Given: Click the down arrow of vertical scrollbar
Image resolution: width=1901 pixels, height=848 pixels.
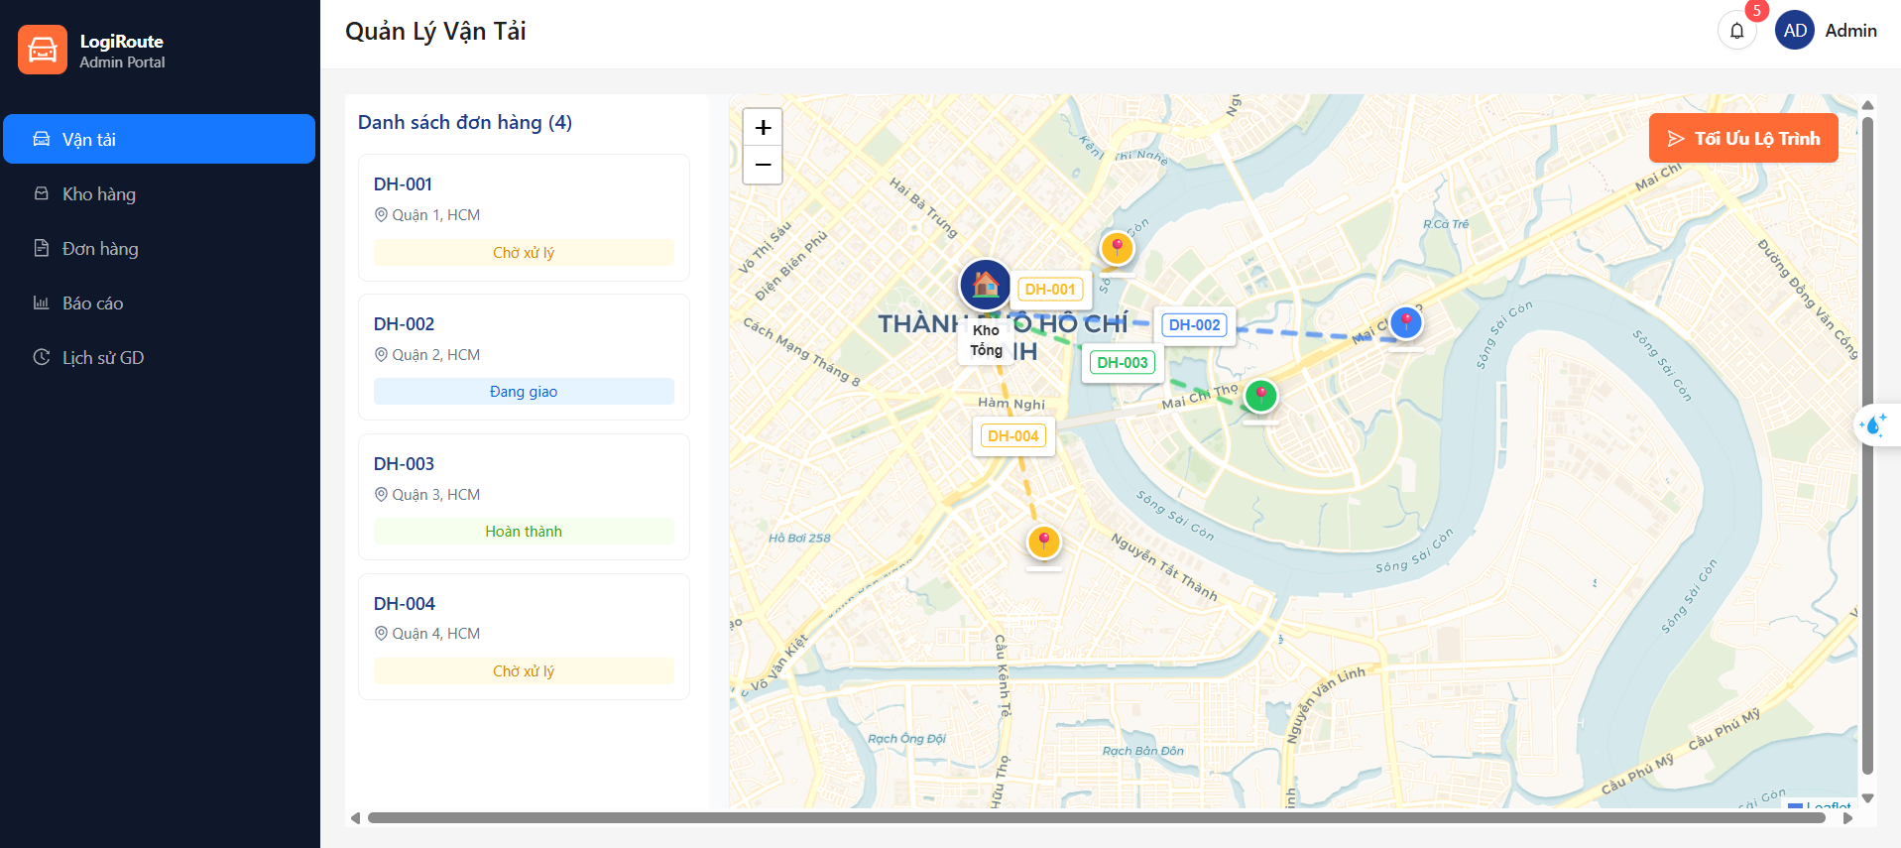Looking at the screenshot, I should point(1867,797).
